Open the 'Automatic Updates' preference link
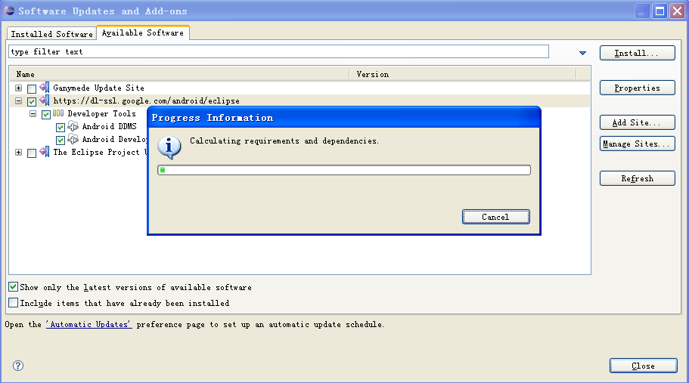The width and height of the screenshot is (689, 383). coord(88,324)
